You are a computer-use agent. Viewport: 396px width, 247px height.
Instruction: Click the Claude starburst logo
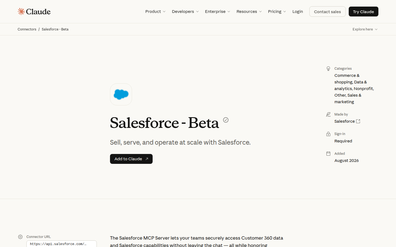click(21, 12)
